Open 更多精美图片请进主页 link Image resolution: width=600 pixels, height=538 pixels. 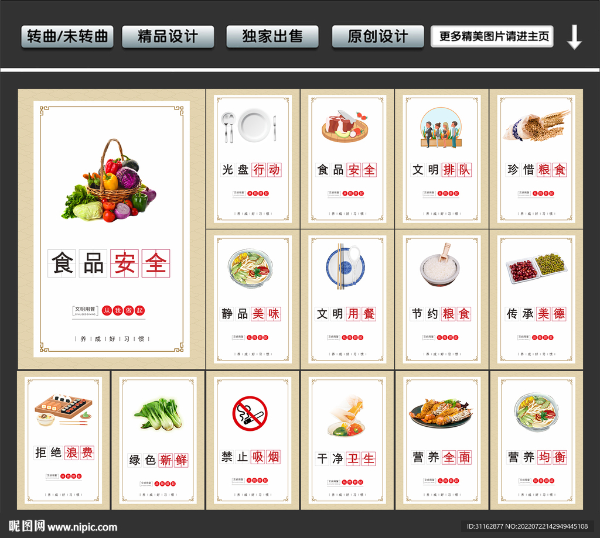492,37
